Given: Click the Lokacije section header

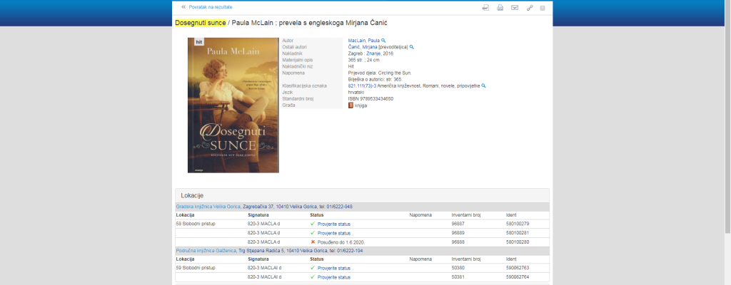Looking at the screenshot, I should (x=362, y=196).
